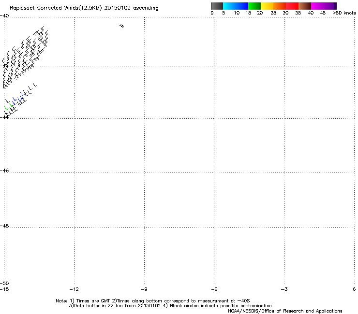Click the gray 0–5 knots color segment
This screenshot has width=358, height=314.
point(217,6)
